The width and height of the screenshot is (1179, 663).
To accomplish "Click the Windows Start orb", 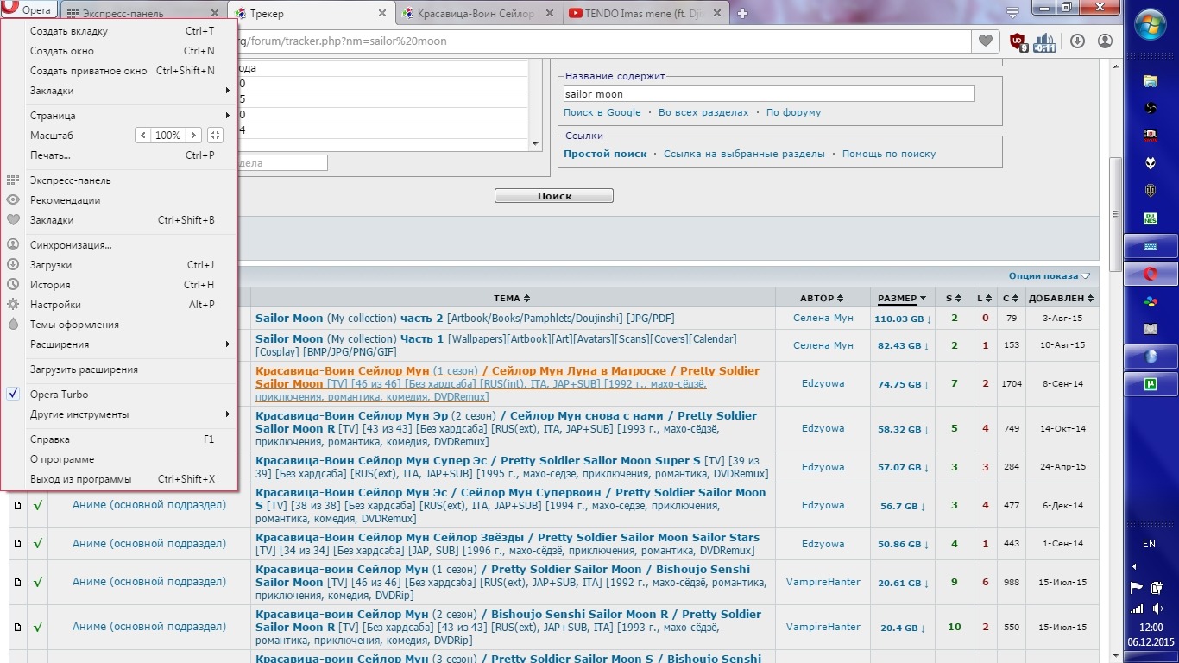I will click(1151, 25).
